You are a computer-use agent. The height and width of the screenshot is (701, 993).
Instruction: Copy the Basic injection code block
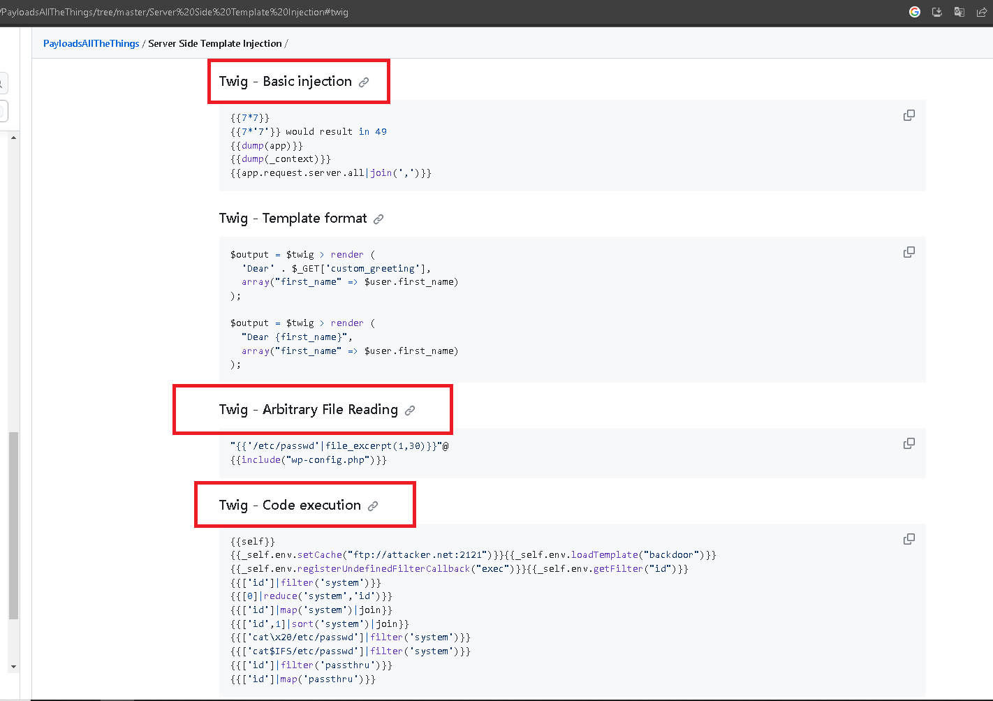point(909,115)
